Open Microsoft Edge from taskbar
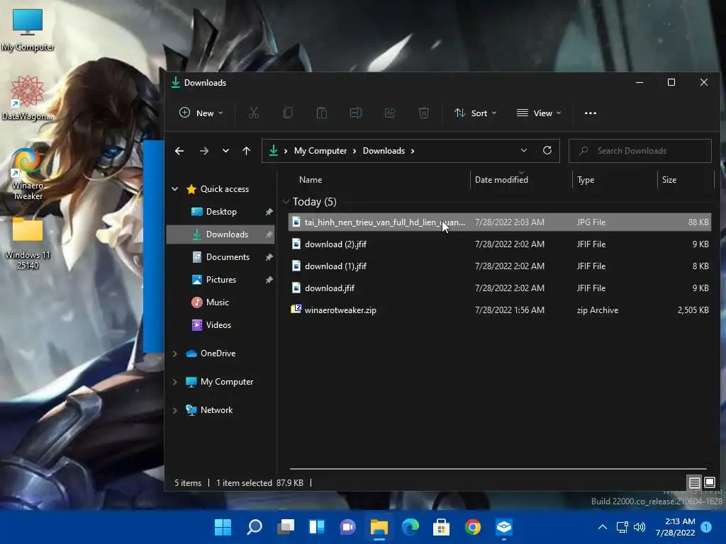Image resolution: width=726 pixels, height=544 pixels. coord(411,527)
